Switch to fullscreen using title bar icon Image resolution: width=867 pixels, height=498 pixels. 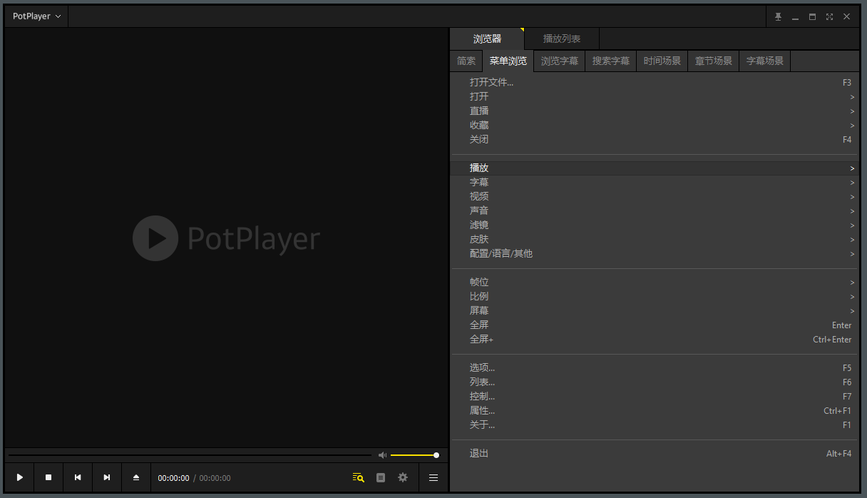click(829, 16)
